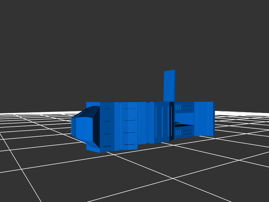Click the bottom slot on the leftmost slotted panel
This screenshot has width=269, height=202.
coord(108,146)
